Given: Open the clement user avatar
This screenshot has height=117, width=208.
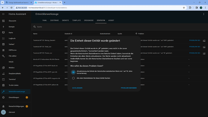Looking at the screenshot, I should click(x=3, y=112).
